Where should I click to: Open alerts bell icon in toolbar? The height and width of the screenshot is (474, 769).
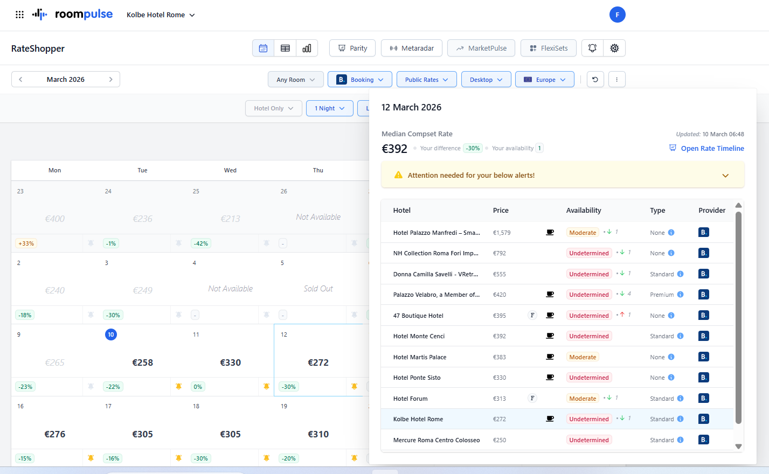(x=592, y=48)
